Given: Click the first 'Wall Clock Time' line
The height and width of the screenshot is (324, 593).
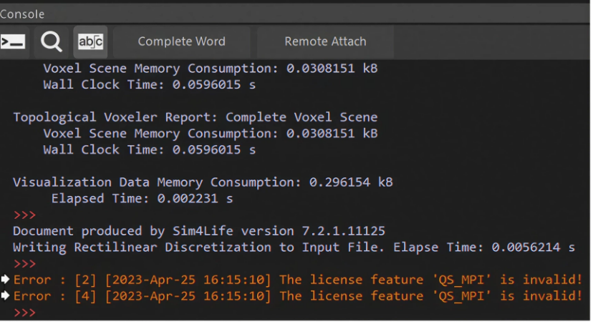Looking at the screenshot, I should (149, 84).
